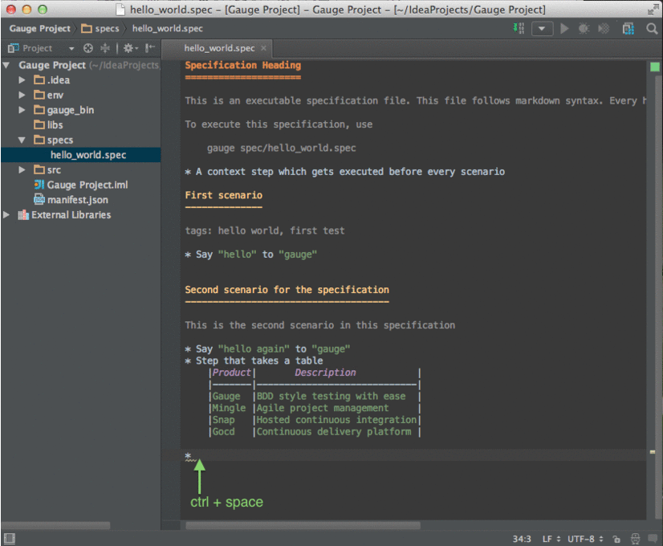Close the hello_world.spec tab

263,48
